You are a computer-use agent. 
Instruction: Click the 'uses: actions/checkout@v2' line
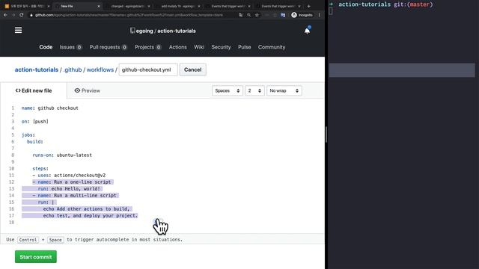(69, 175)
